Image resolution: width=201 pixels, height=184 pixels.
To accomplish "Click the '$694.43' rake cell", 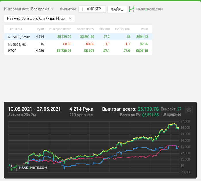I will [x=142, y=37].
